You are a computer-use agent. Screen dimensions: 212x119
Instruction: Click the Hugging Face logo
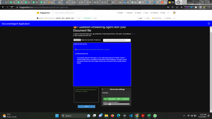[43, 13]
